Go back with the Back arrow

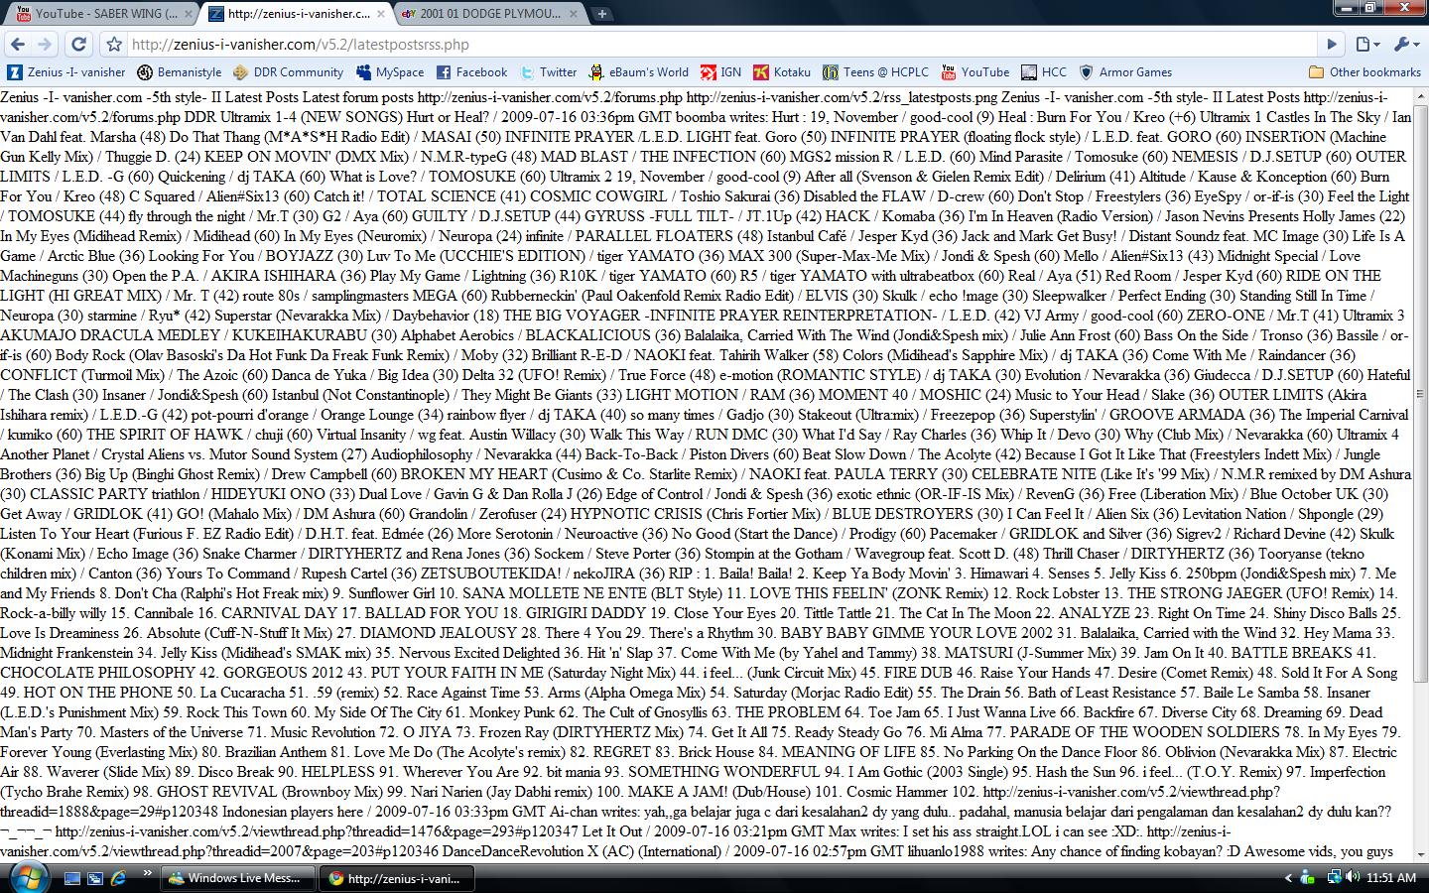point(16,44)
